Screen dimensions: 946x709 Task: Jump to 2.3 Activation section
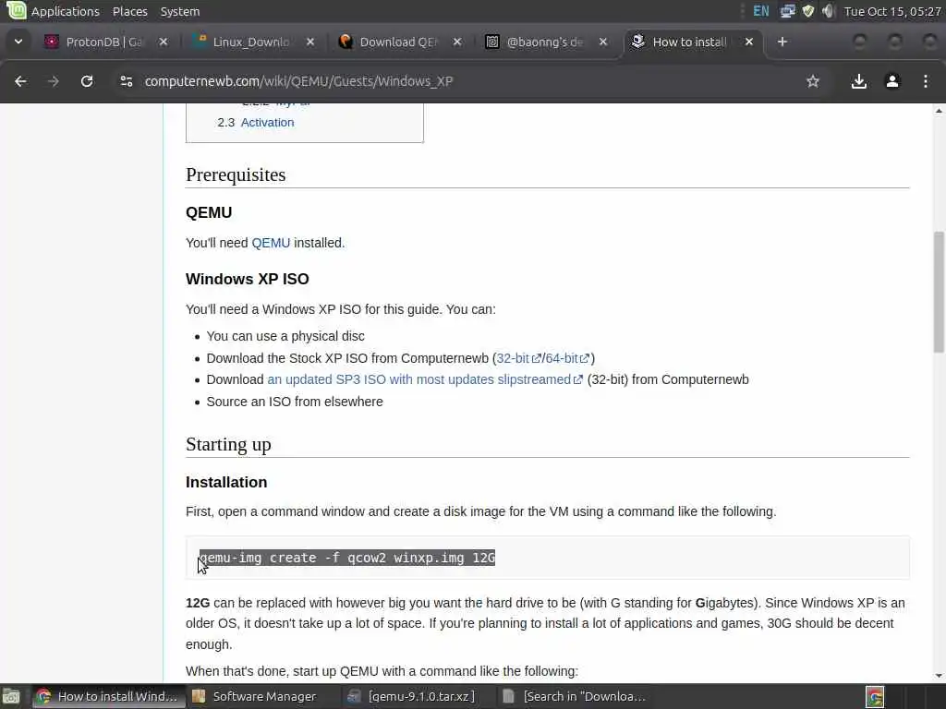click(267, 123)
